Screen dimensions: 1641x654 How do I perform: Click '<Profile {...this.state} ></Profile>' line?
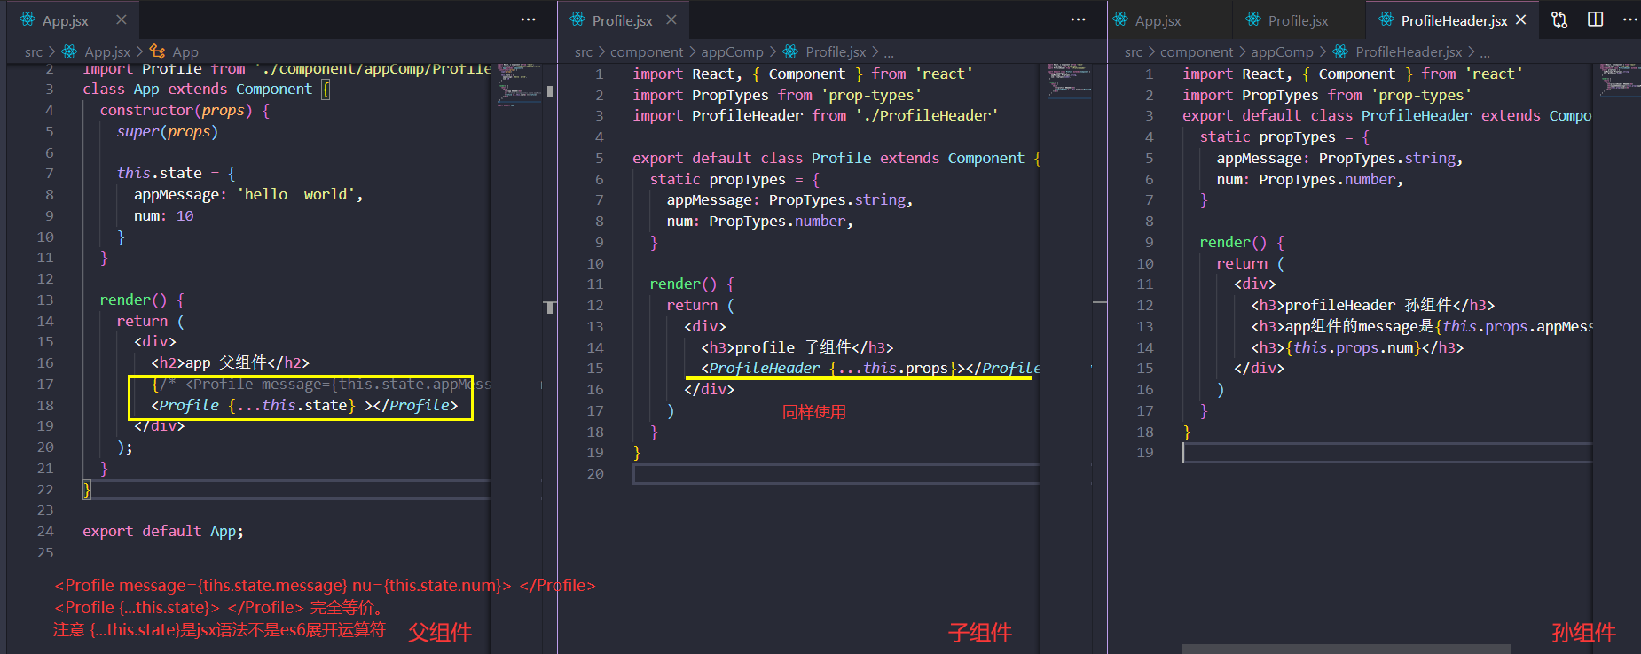304,405
